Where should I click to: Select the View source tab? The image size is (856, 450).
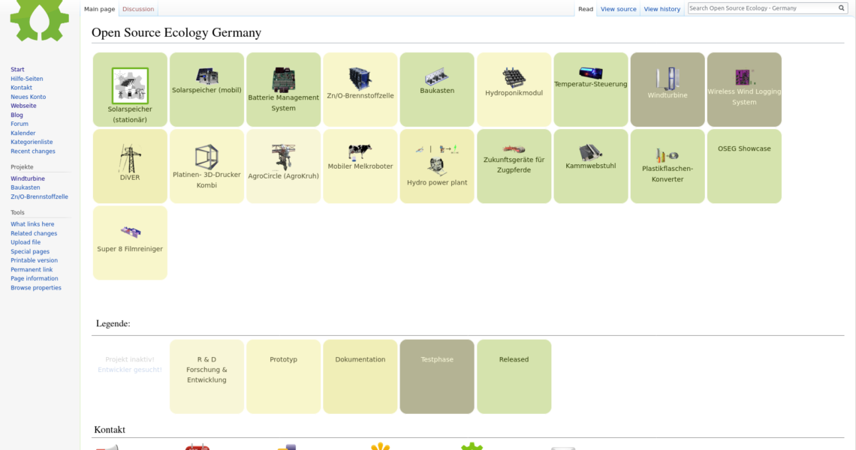pyautogui.click(x=618, y=9)
